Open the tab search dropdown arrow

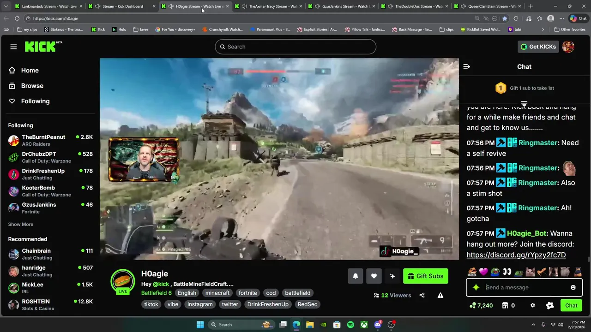tap(6, 6)
